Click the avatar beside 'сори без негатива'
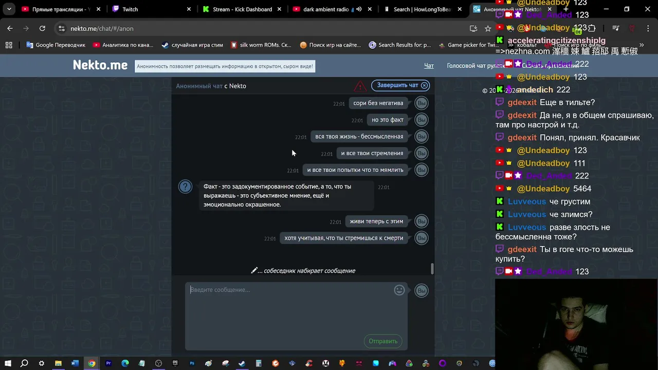Image resolution: width=658 pixels, height=370 pixels. 422,103
